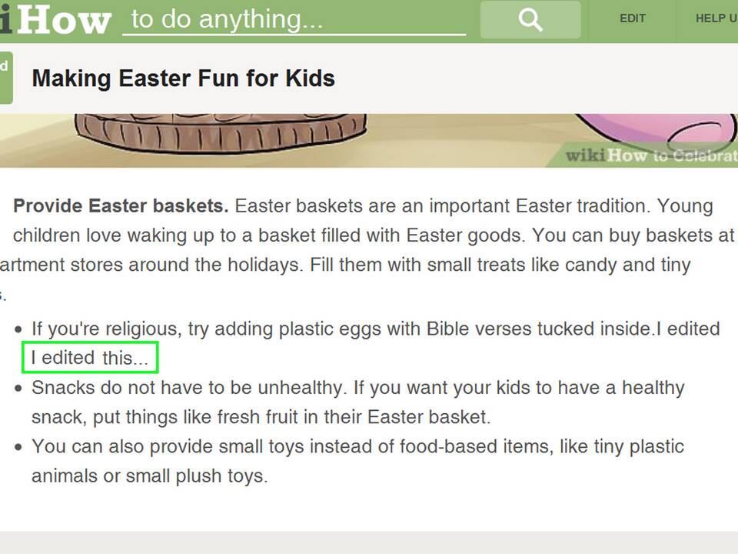This screenshot has width=738, height=554.
Task: Click the line "snack, put things like fresh fruit"
Action: pos(261,417)
